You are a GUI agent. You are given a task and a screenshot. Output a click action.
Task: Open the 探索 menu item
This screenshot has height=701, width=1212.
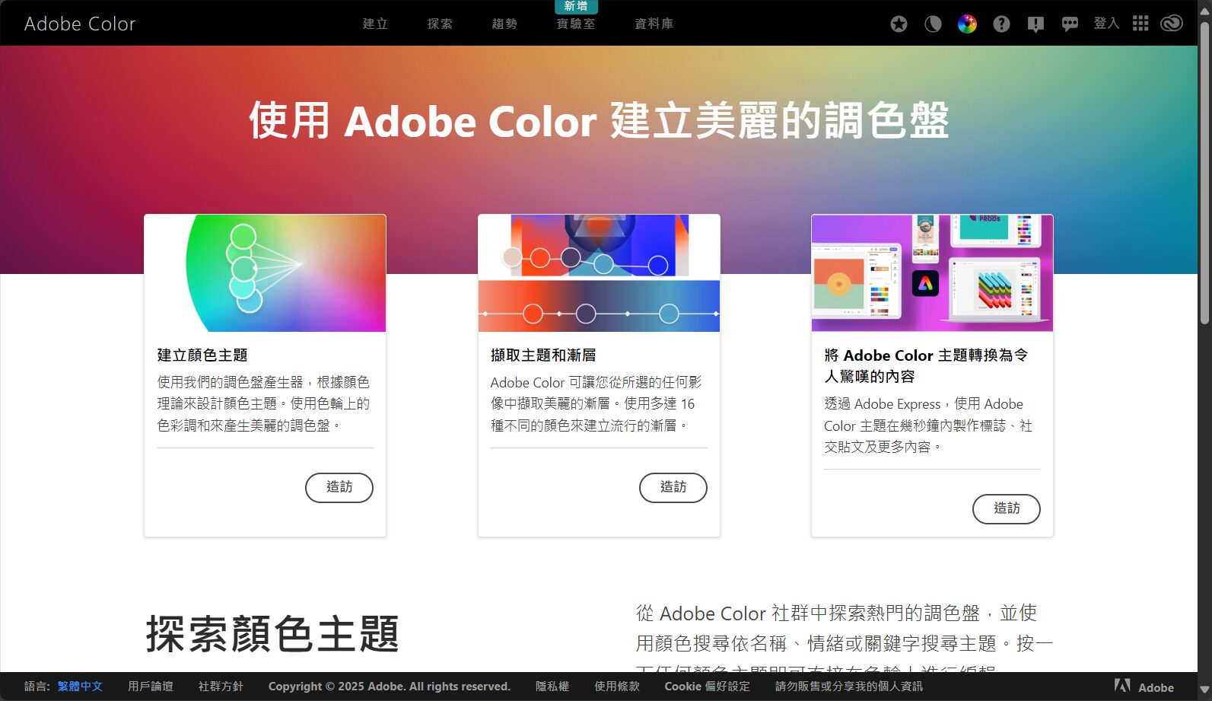[x=440, y=24]
